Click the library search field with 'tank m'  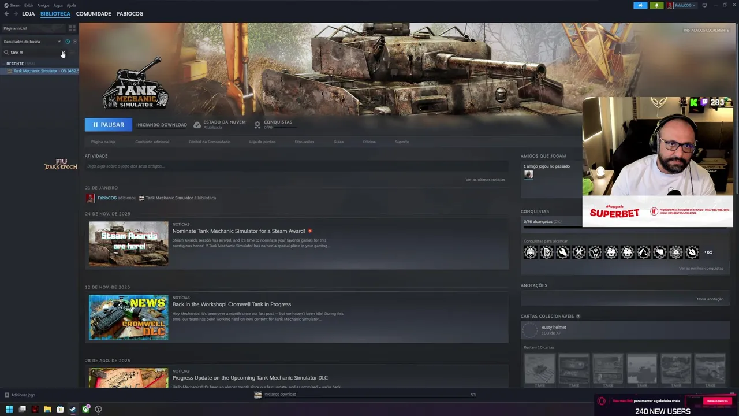(35, 53)
